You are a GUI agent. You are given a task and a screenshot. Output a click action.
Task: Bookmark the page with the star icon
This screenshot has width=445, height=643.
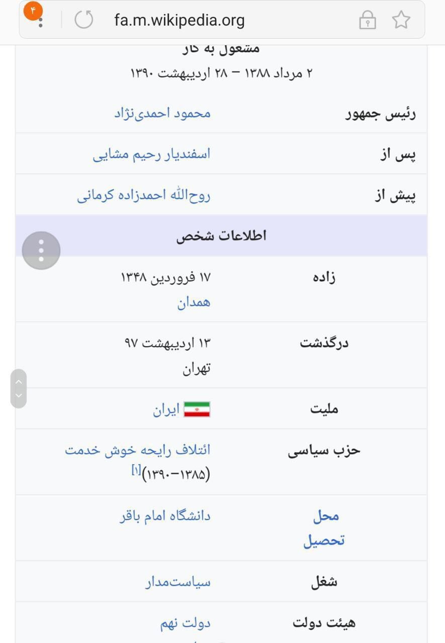click(401, 21)
